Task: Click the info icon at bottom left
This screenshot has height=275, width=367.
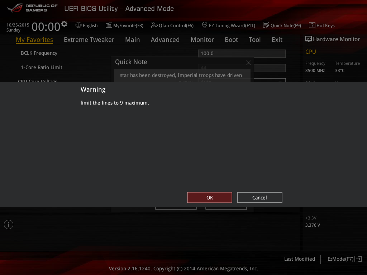Action: 9,225
